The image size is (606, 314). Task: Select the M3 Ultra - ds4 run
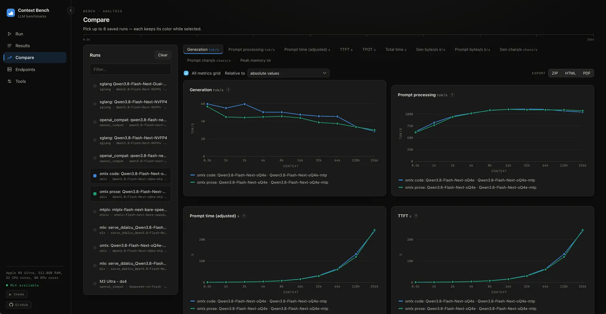[x=131, y=284]
